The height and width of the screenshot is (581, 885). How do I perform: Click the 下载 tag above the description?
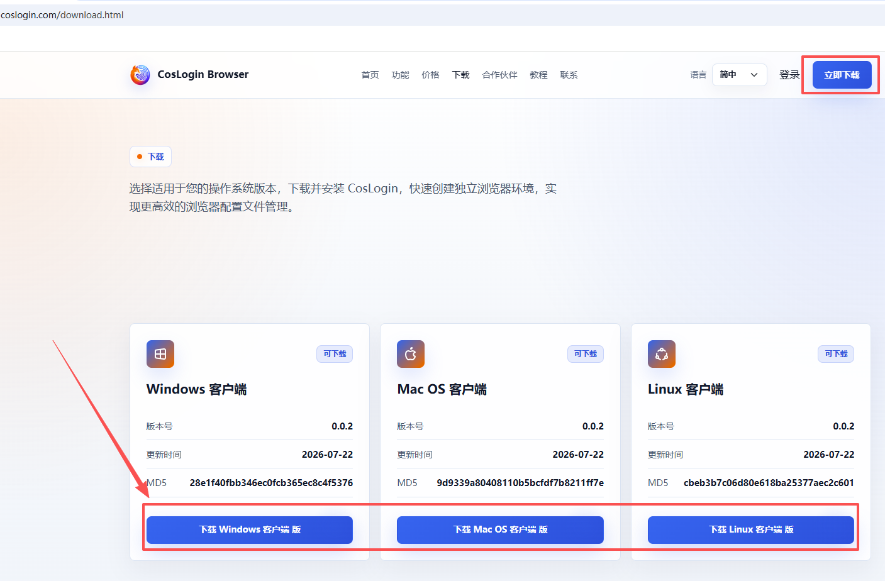[x=150, y=157]
